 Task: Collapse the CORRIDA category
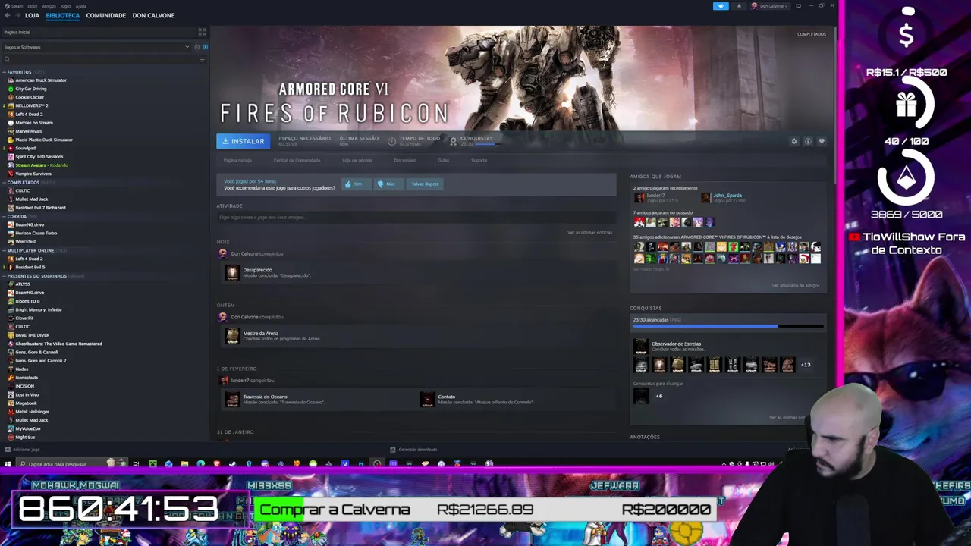point(5,216)
